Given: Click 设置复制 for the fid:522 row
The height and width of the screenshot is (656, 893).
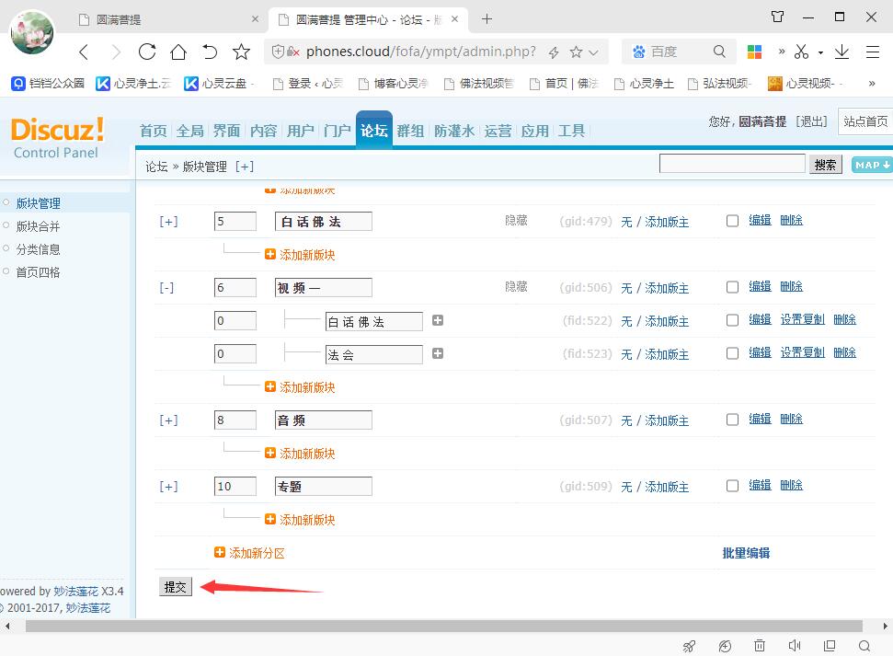Looking at the screenshot, I should click(803, 320).
